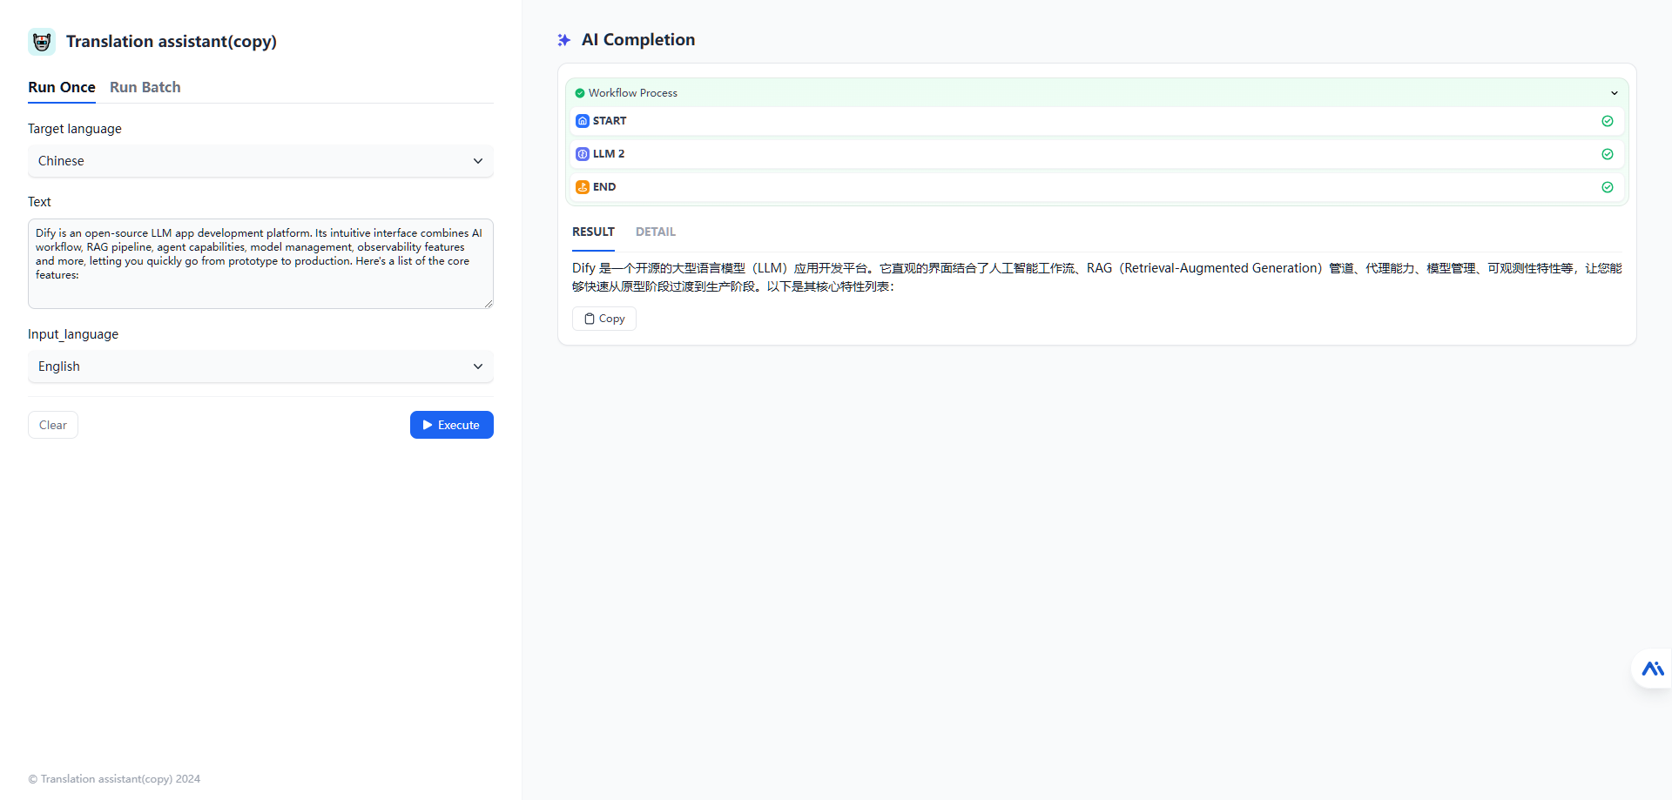Switch to the Run Batch tab
1672x800 pixels.
pyautogui.click(x=145, y=87)
